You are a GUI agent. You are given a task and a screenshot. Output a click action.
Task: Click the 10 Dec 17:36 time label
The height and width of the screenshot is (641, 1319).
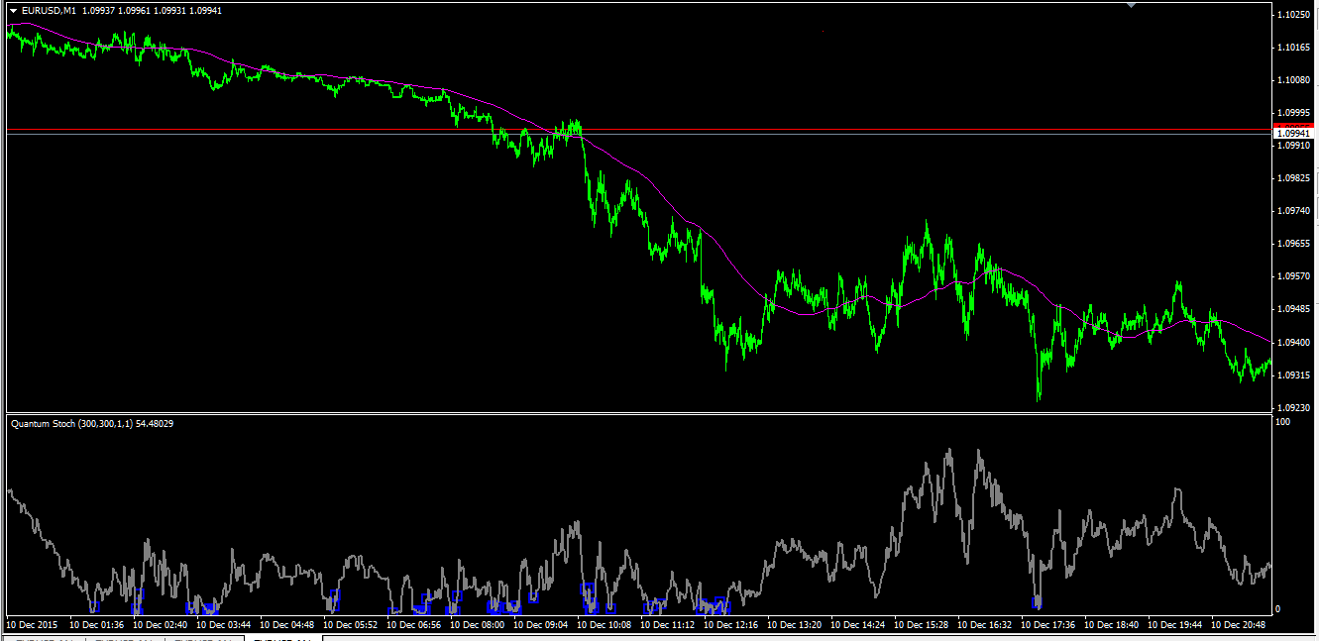pyautogui.click(x=1048, y=625)
